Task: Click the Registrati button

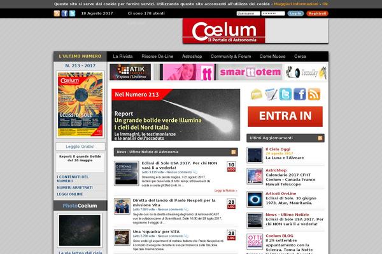Action: coord(318,13)
